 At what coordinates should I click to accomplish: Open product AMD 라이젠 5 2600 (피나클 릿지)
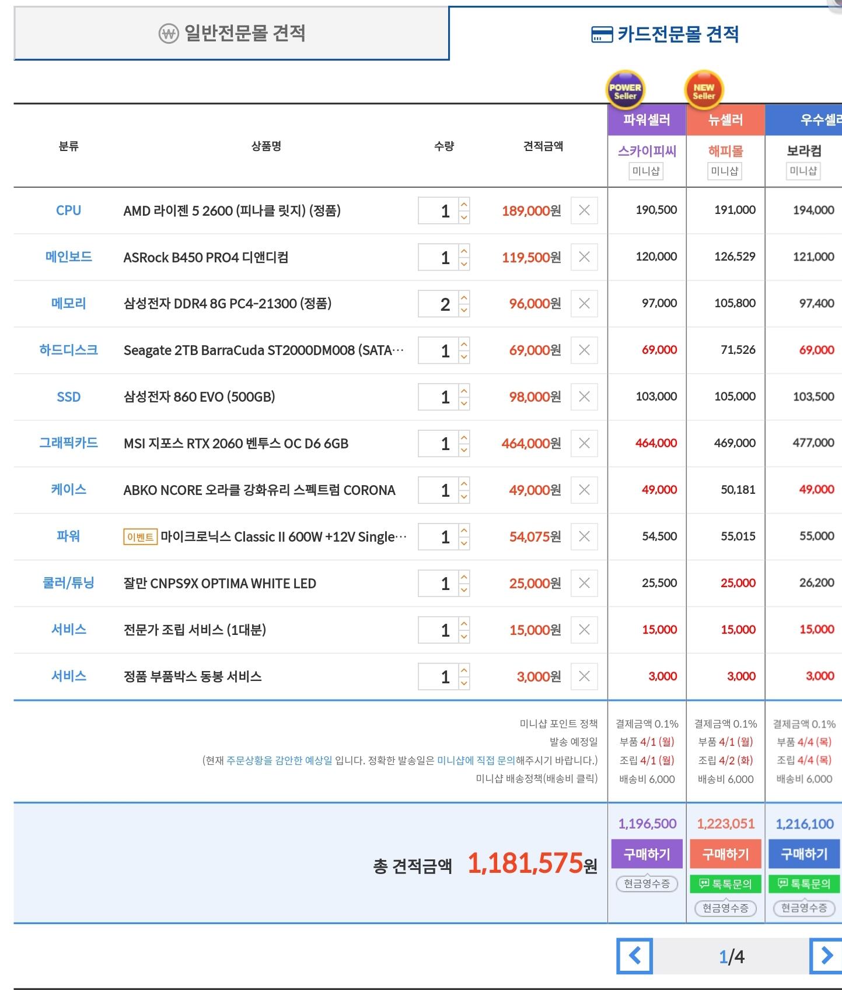pos(232,210)
